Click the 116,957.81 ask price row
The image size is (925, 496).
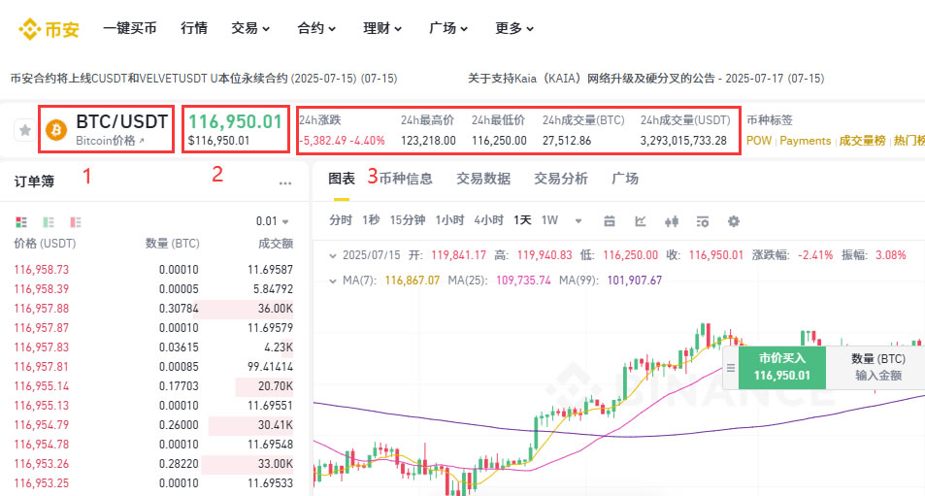coord(153,367)
